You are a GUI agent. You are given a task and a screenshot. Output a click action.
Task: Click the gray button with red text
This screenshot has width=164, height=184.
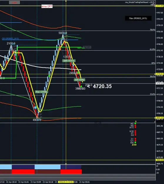14,3
